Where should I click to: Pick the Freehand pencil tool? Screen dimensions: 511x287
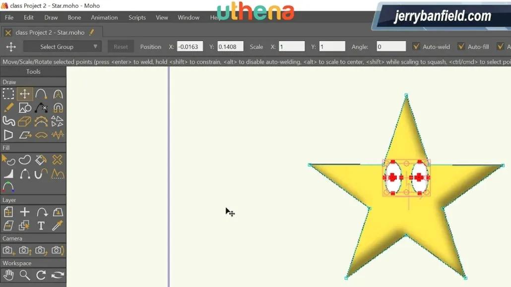point(8,108)
